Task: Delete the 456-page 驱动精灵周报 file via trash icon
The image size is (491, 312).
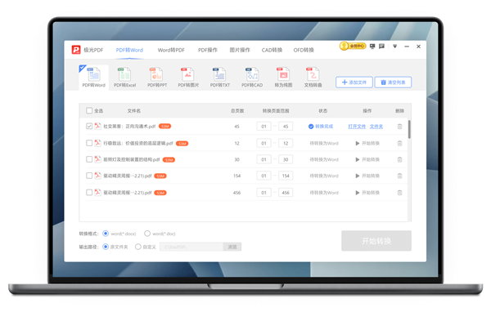Action: (399, 193)
